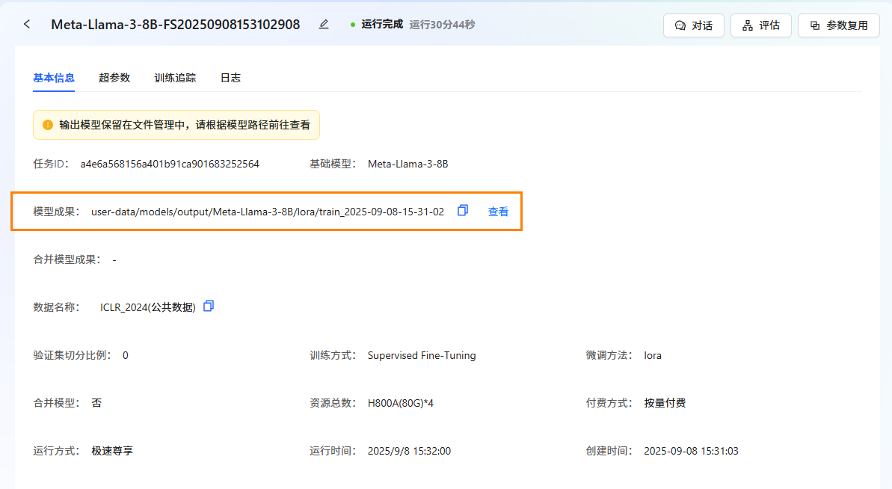Copy the model output path
Screen dimensions: 892x489
click(x=463, y=211)
